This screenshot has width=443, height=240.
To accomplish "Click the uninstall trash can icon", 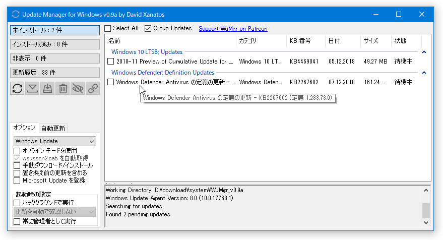I will (x=62, y=88).
